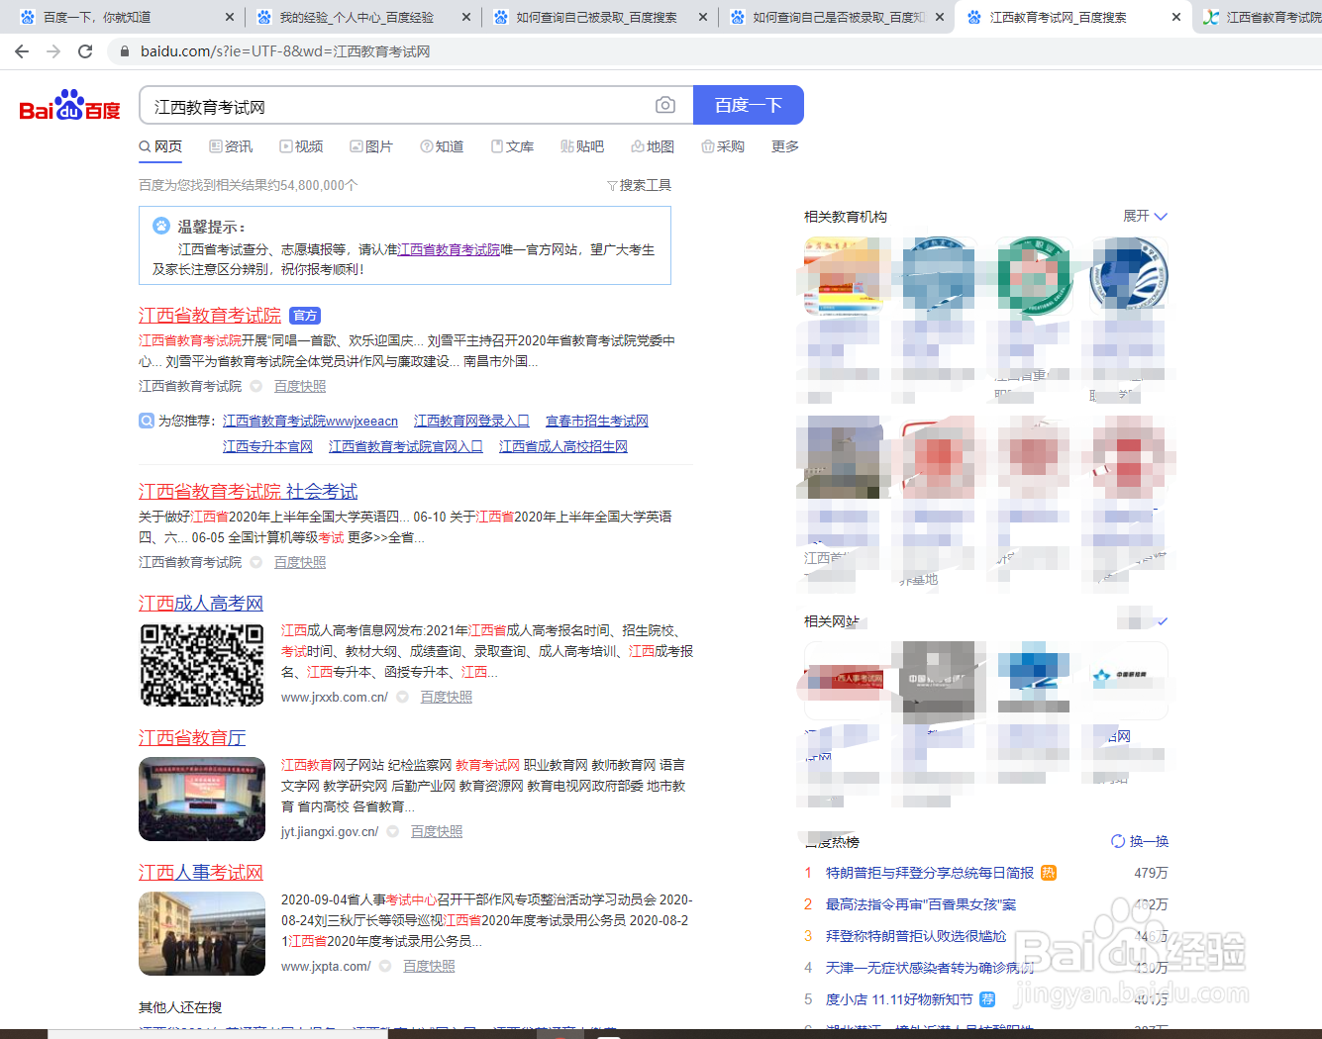Open the 更多 categories menu

coord(785,146)
